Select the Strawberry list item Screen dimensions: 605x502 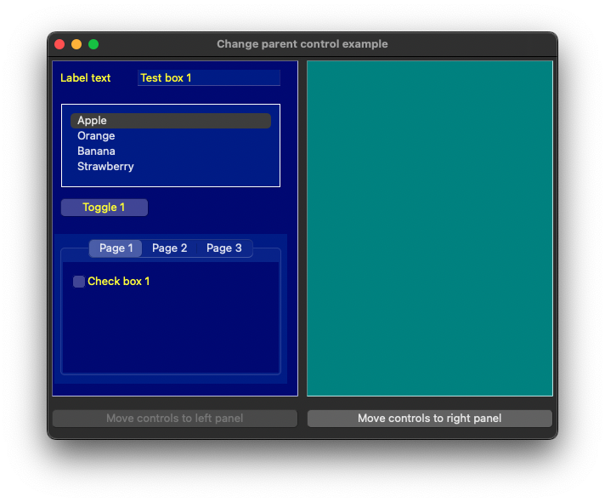[x=105, y=167]
